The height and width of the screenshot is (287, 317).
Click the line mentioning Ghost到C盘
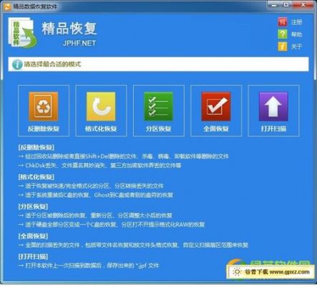click(95, 195)
